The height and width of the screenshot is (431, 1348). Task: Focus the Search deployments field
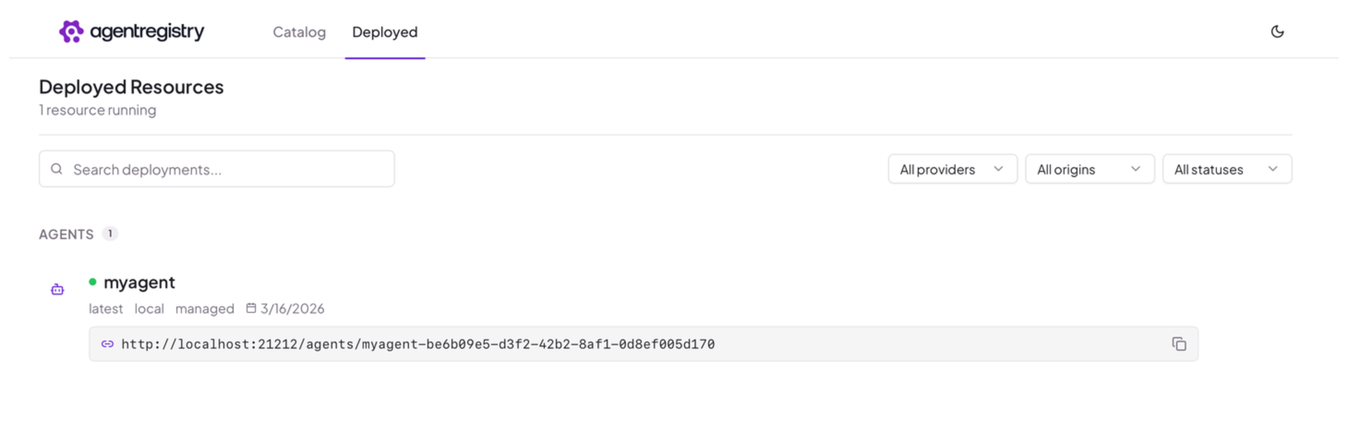pos(217,169)
